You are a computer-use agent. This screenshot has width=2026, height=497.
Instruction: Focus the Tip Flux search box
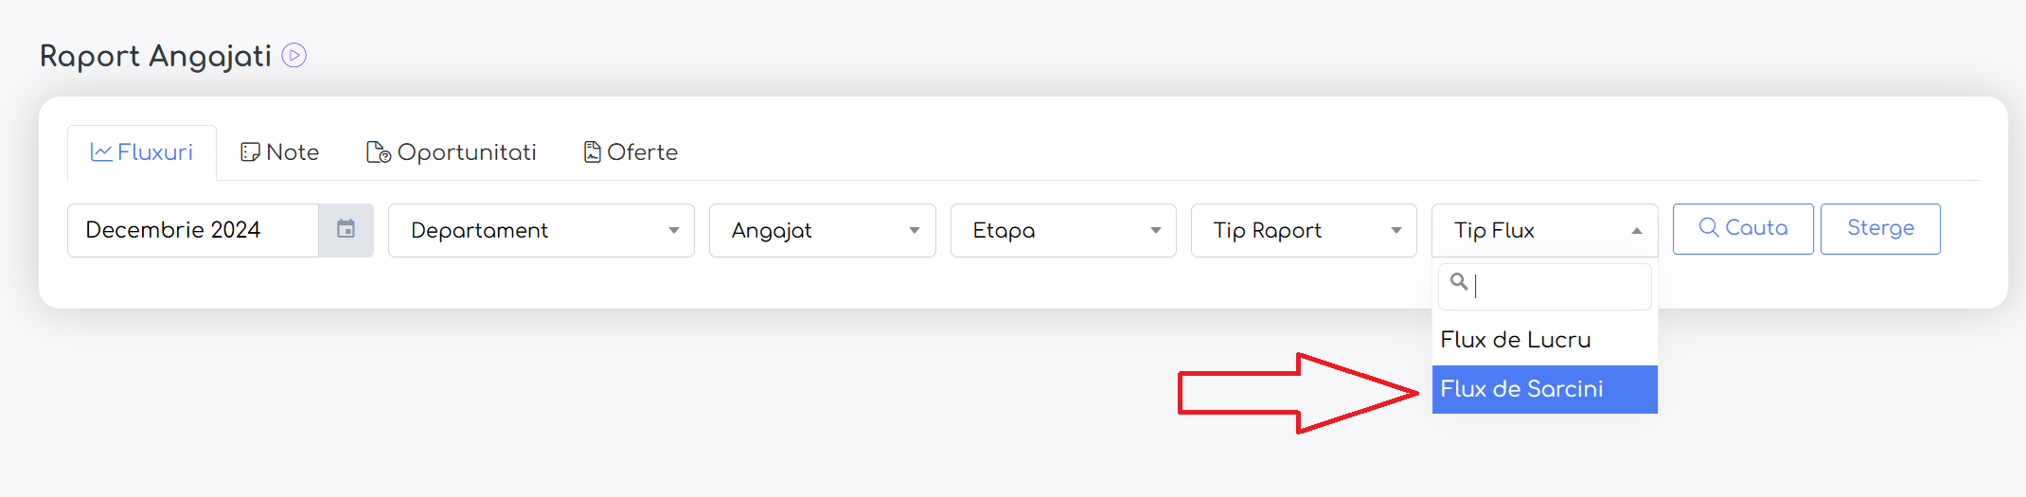point(1545,287)
